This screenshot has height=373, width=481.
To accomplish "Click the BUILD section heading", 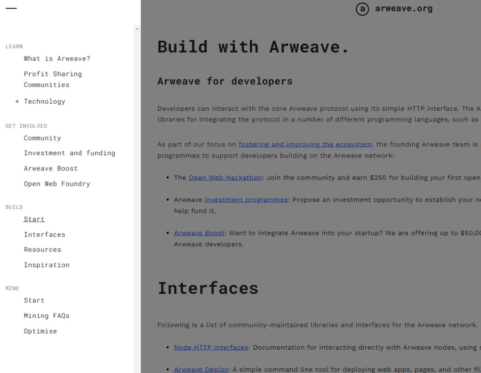I will coord(14,207).
